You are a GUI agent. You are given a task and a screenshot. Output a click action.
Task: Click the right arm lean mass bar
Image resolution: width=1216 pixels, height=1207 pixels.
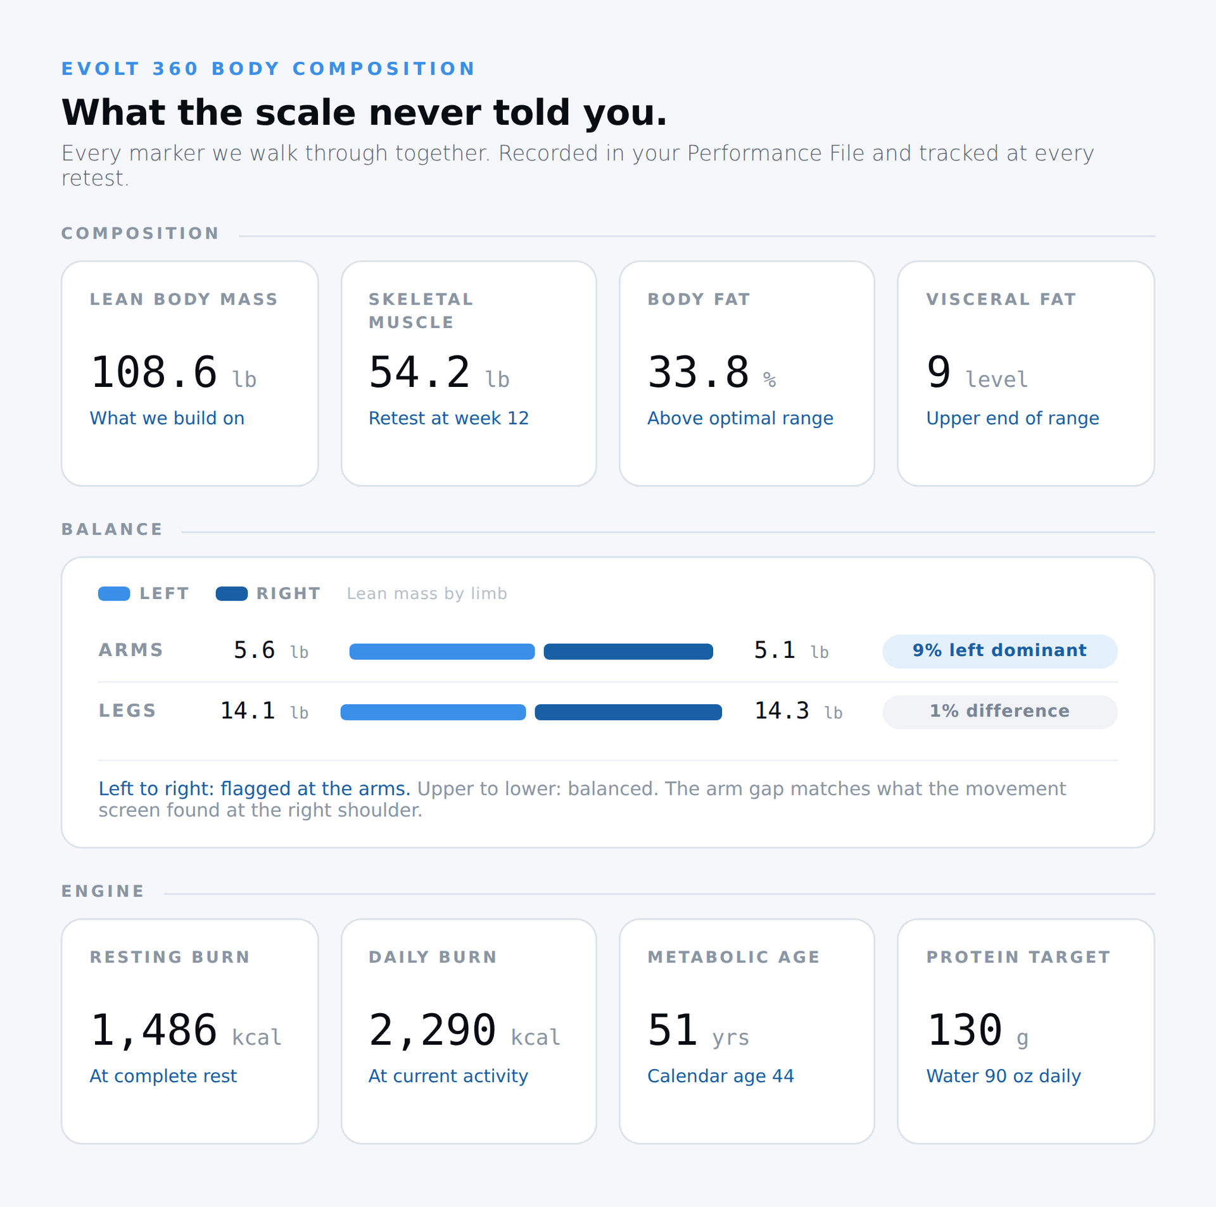pyautogui.click(x=628, y=652)
